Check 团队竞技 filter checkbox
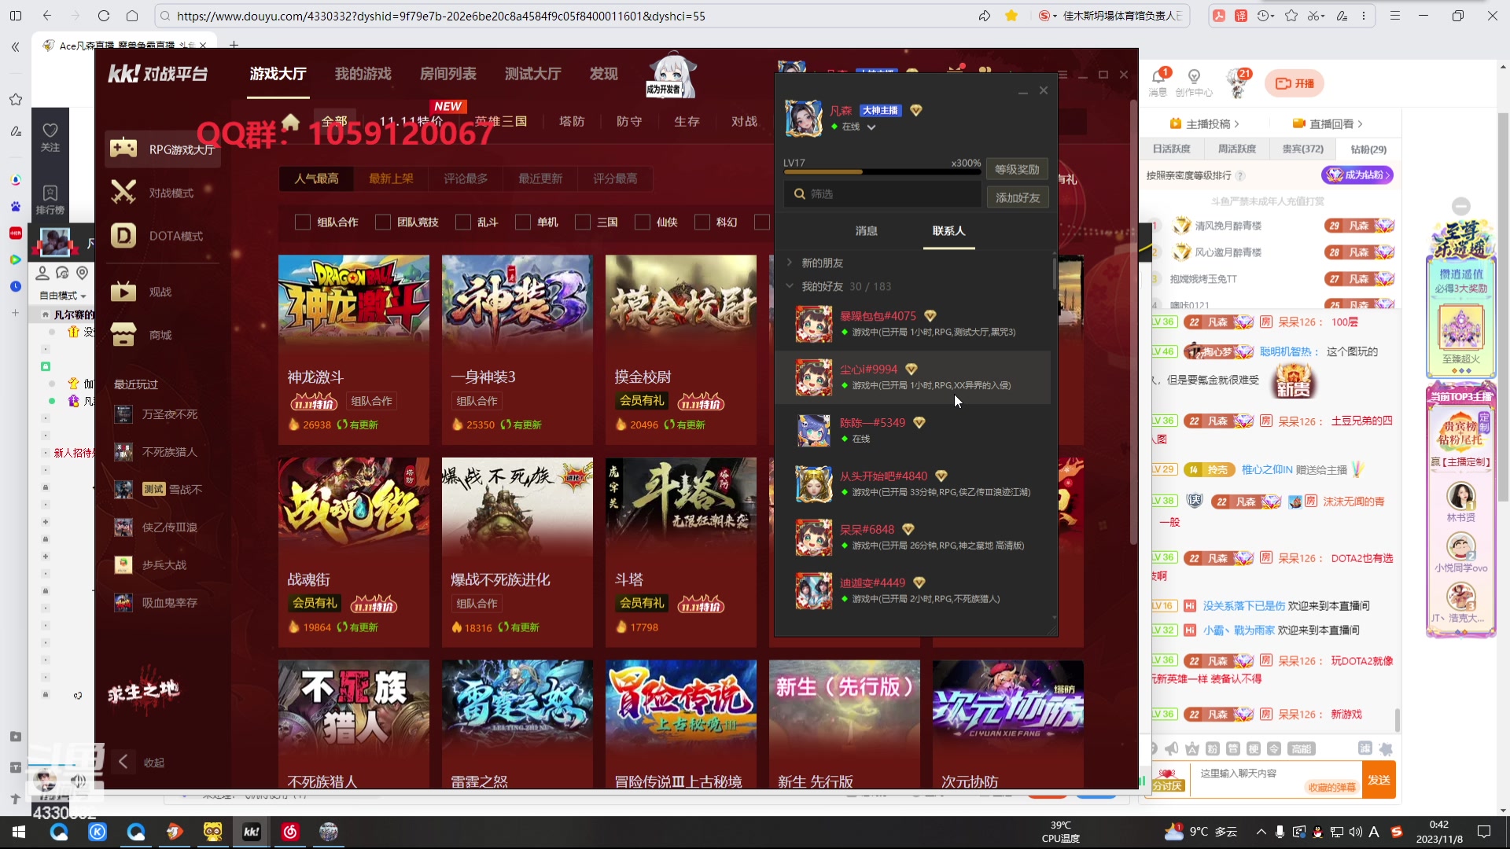The image size is (1510, 849). tap(383, 222)
